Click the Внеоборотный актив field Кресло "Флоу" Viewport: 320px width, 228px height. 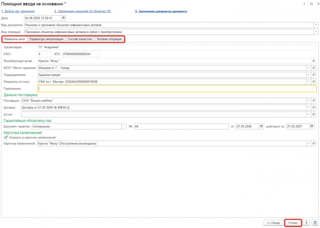174,61
